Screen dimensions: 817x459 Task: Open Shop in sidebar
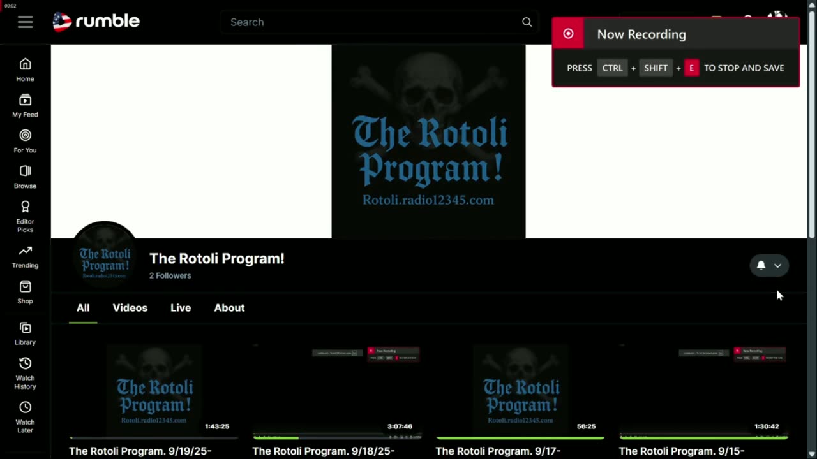pyautogui.click(x=25, y=293)
